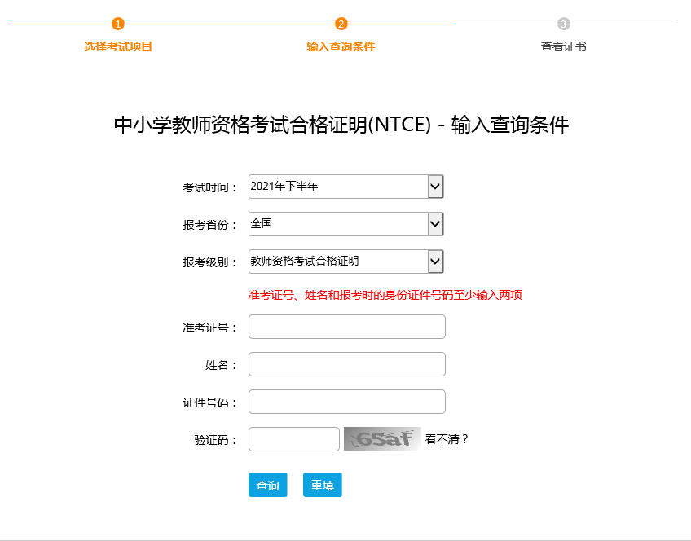Focus the 姓名 input field
The height and width of the screenshot is (541, 691).
pos(347,364)
